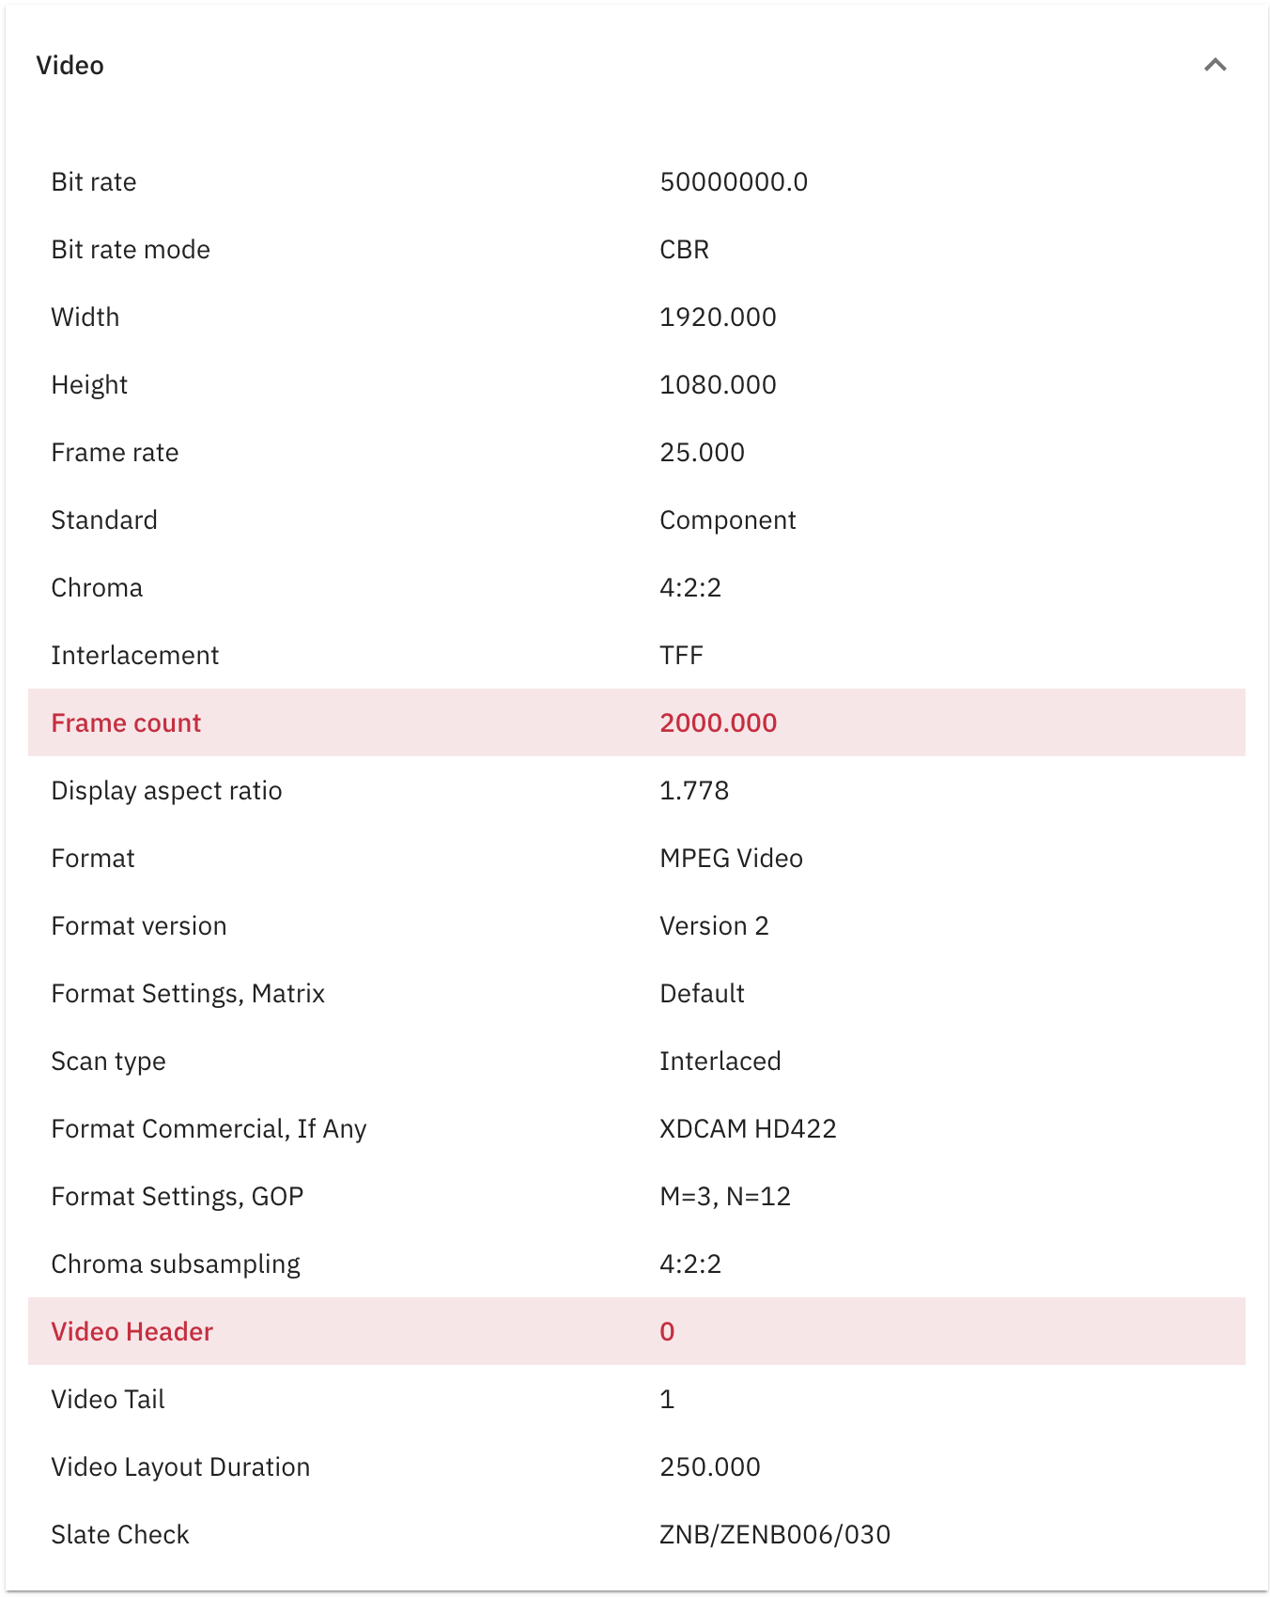This screenshot has height=1597, width=1270.
Task: Select the Frame rate label
Action: 115,453
